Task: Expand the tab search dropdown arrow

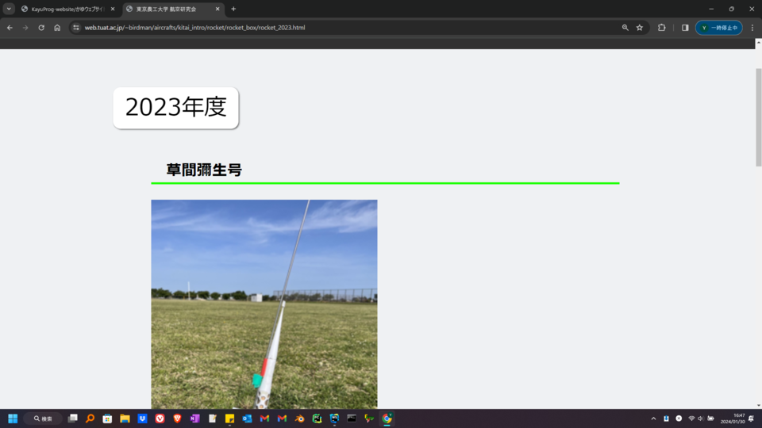Action: (9, 9)
